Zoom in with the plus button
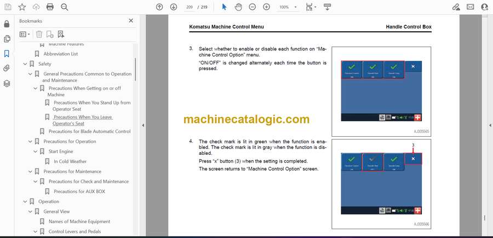 266,7
